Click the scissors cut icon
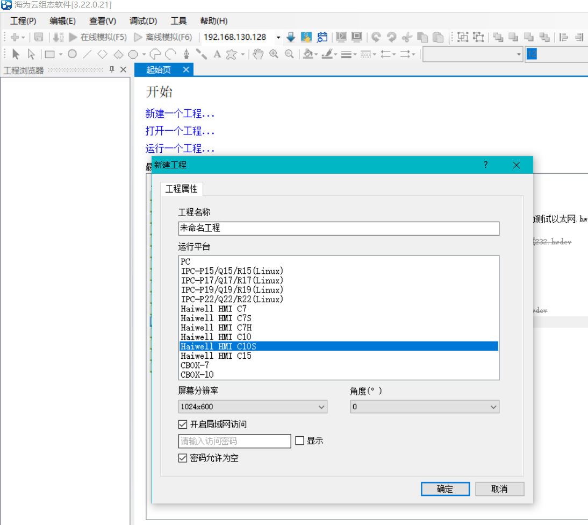 (407, 37)
